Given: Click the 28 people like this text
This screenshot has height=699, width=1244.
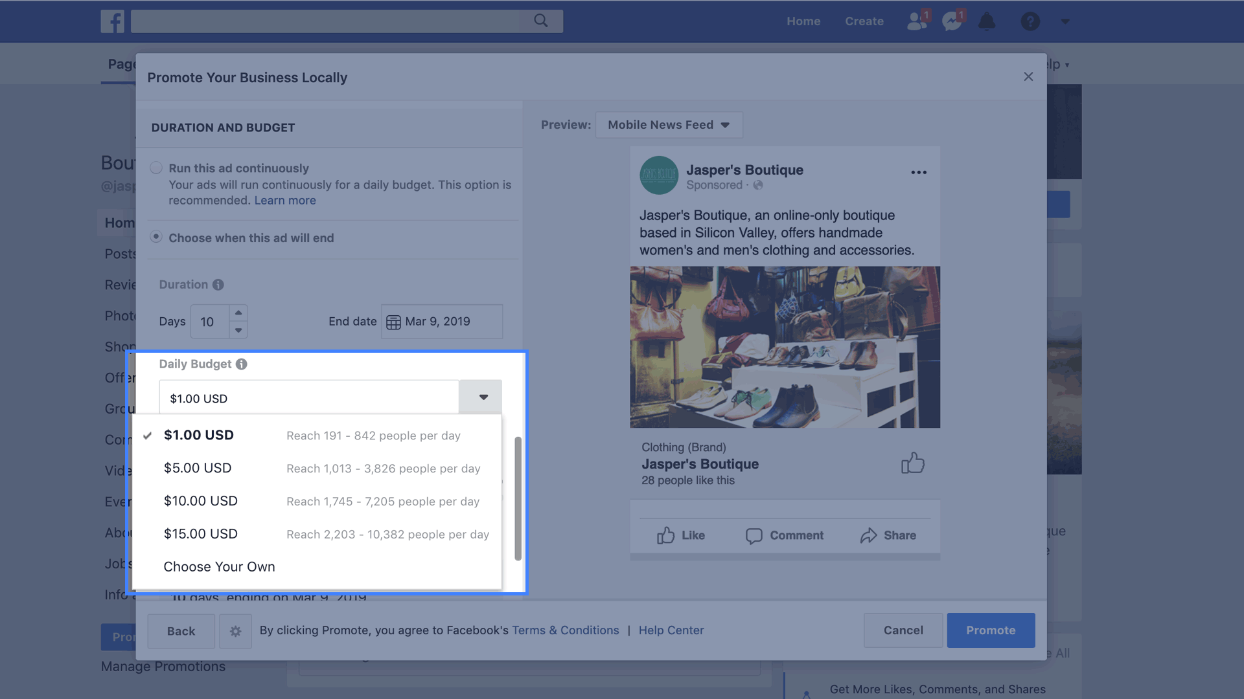Looking at the screenshot, I should (x=688, y=480).
